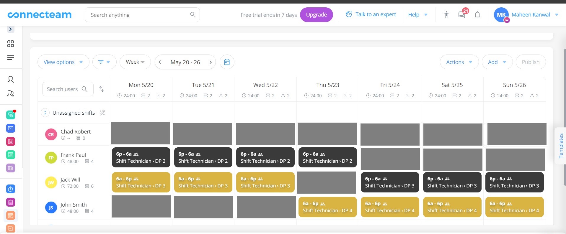Open the calendar date picker beside May 20 - 26
The image size is (566, 234).
[x=227, y=62]
